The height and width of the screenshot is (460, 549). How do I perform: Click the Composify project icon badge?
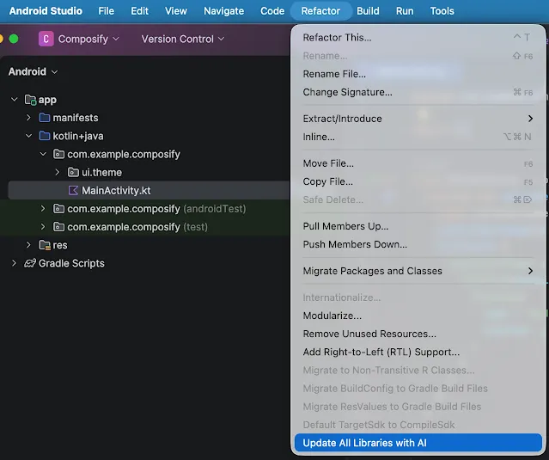click(x=46, y=39)
